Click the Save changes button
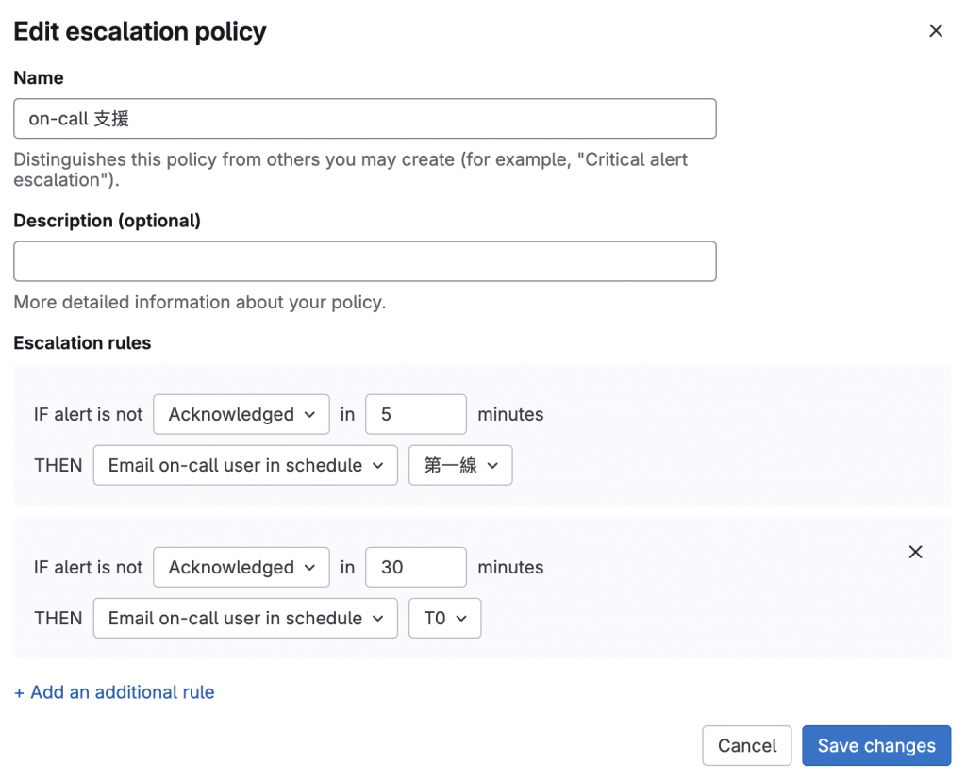Screen dimensions: 966x780 pyautogui.click(x=876, y=745)
